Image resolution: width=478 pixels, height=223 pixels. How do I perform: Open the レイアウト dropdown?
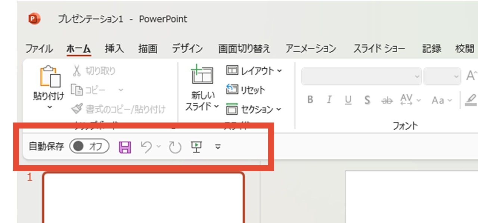click(x=254, y=71)
